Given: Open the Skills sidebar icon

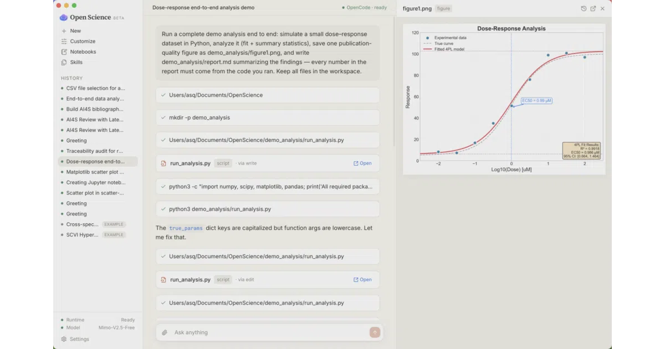Looking at the screenshot, I should [x=64, y=63].
